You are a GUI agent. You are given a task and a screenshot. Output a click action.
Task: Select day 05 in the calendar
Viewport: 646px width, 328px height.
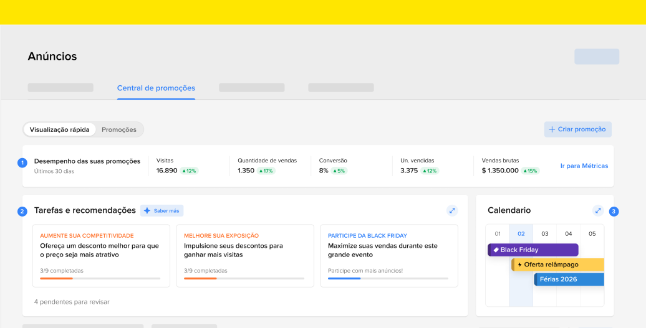tap(592, 234)
